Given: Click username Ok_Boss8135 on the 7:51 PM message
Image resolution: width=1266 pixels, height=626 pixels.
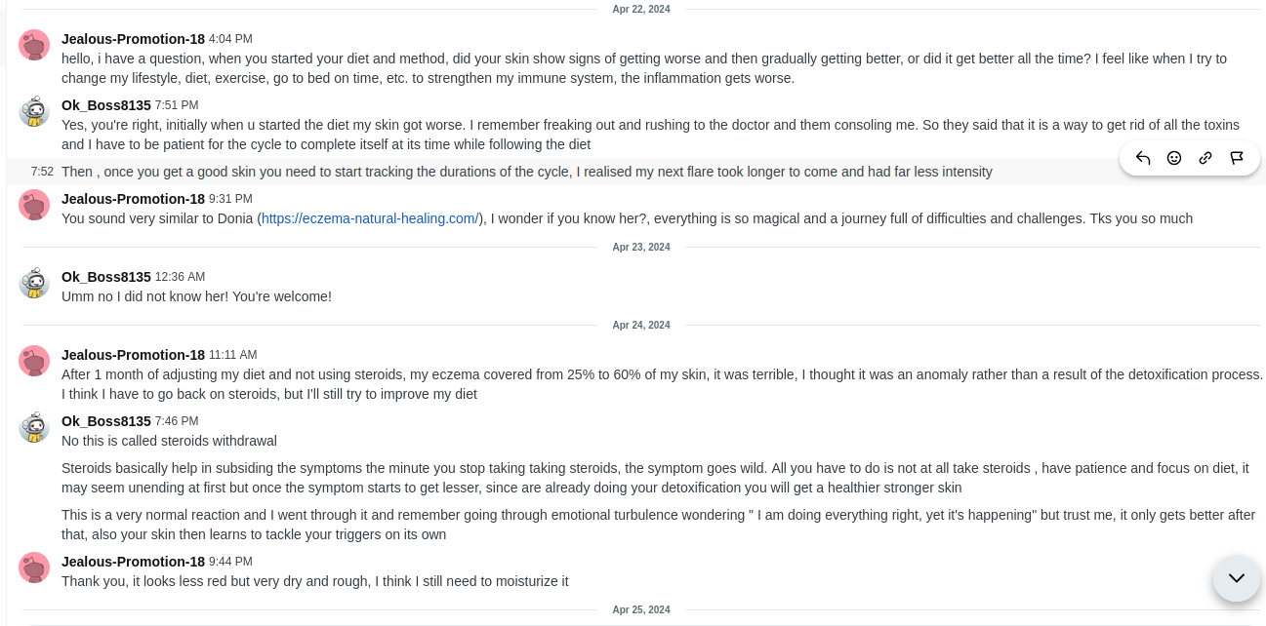Looking at the screenshot, I should tap(106, 105).
